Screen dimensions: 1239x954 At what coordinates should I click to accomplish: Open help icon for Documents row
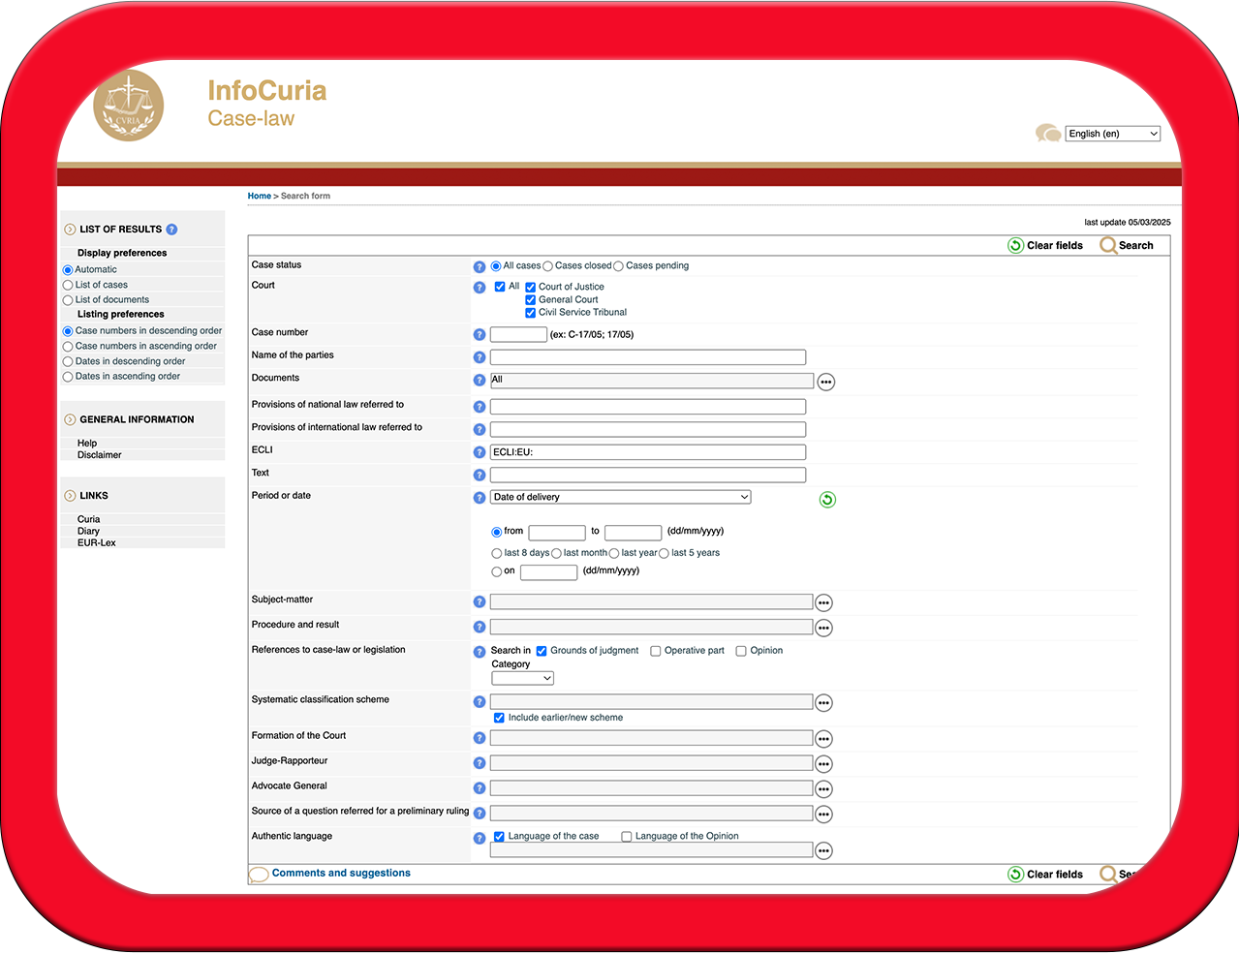click(479, 381)
